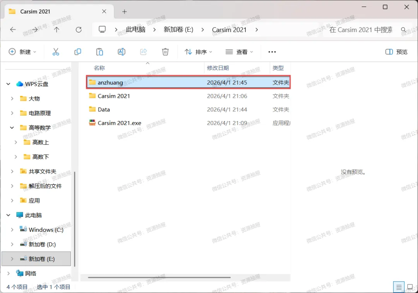
Task: Click 此电脑 in the address breadcrumb
Action: tap(135, 29)
